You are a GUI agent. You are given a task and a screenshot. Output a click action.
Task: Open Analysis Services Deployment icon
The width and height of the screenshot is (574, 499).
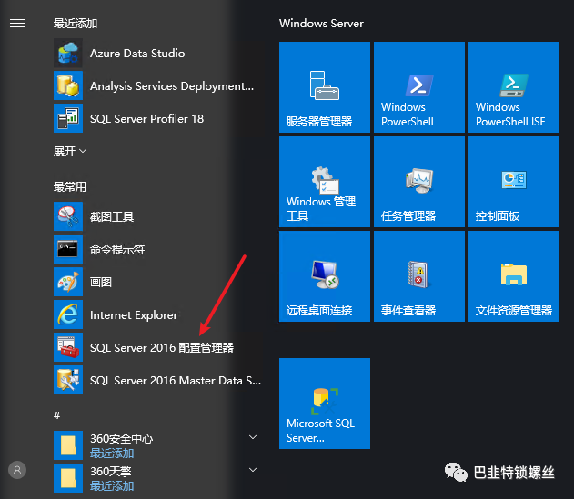pos(68,85)
